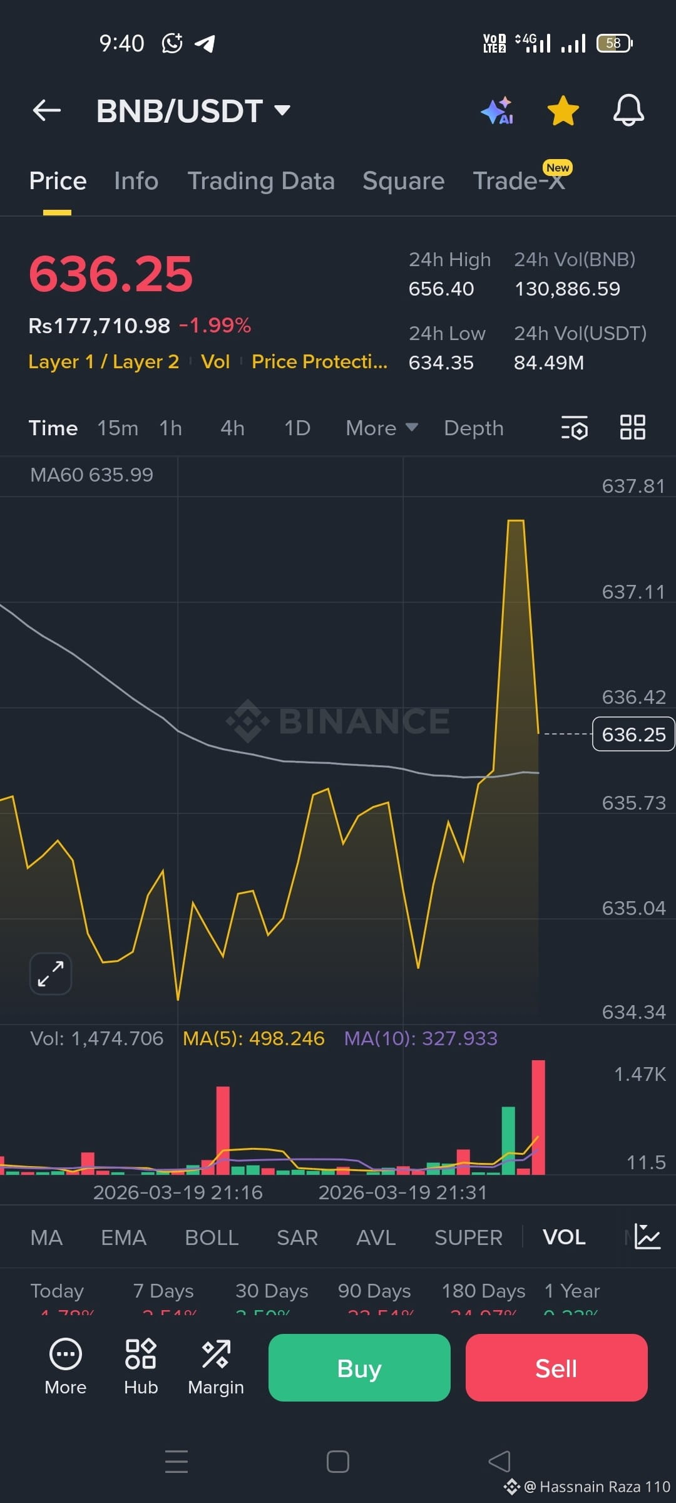Viewport: 676px width, 1503px height.
Task: Open the indicator chart icon
Action: (x=647, y=1237)
